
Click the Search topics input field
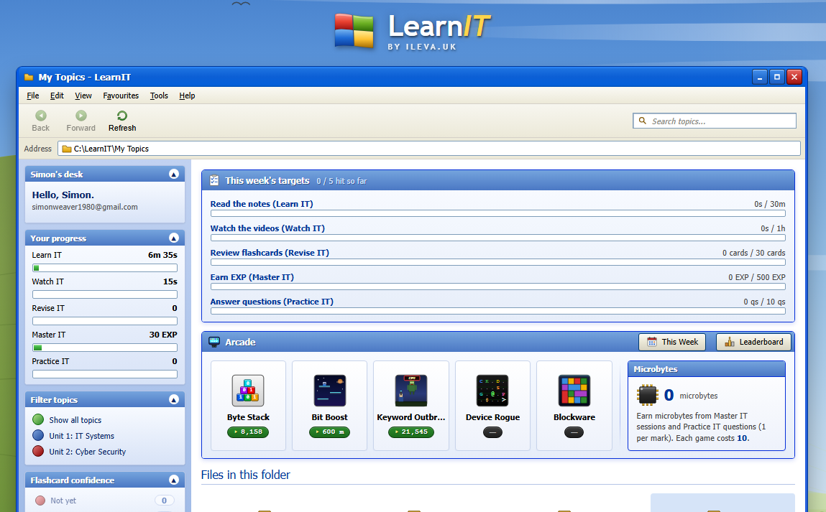[715, 121]
